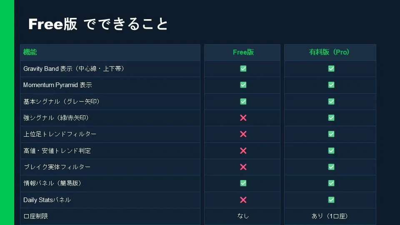Click the green vertical accent bar
Viewport: 400px width, 225px height.
pos(7,112)
